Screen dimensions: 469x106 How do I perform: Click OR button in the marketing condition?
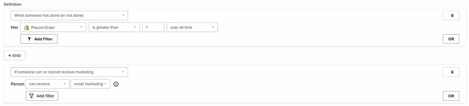451,96
